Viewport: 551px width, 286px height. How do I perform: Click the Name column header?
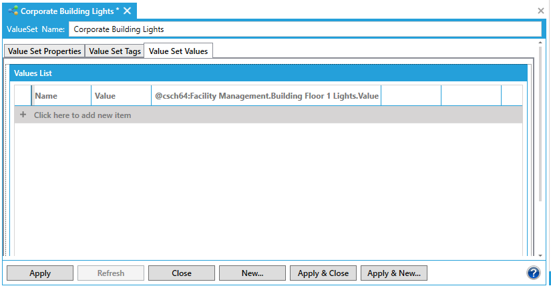click(x=61, y=96)
